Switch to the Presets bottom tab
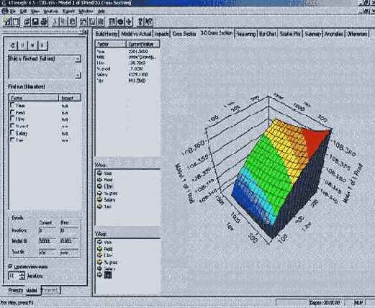 (x=16, y=290)
